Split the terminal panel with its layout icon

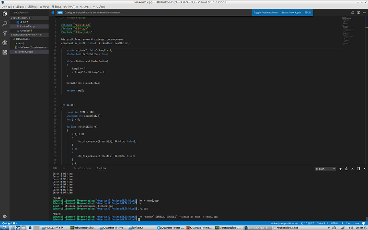pyautogui.click(x=358, y=169)
